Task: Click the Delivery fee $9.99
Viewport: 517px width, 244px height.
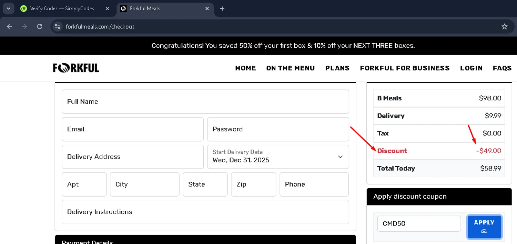Action: (493, 116)
